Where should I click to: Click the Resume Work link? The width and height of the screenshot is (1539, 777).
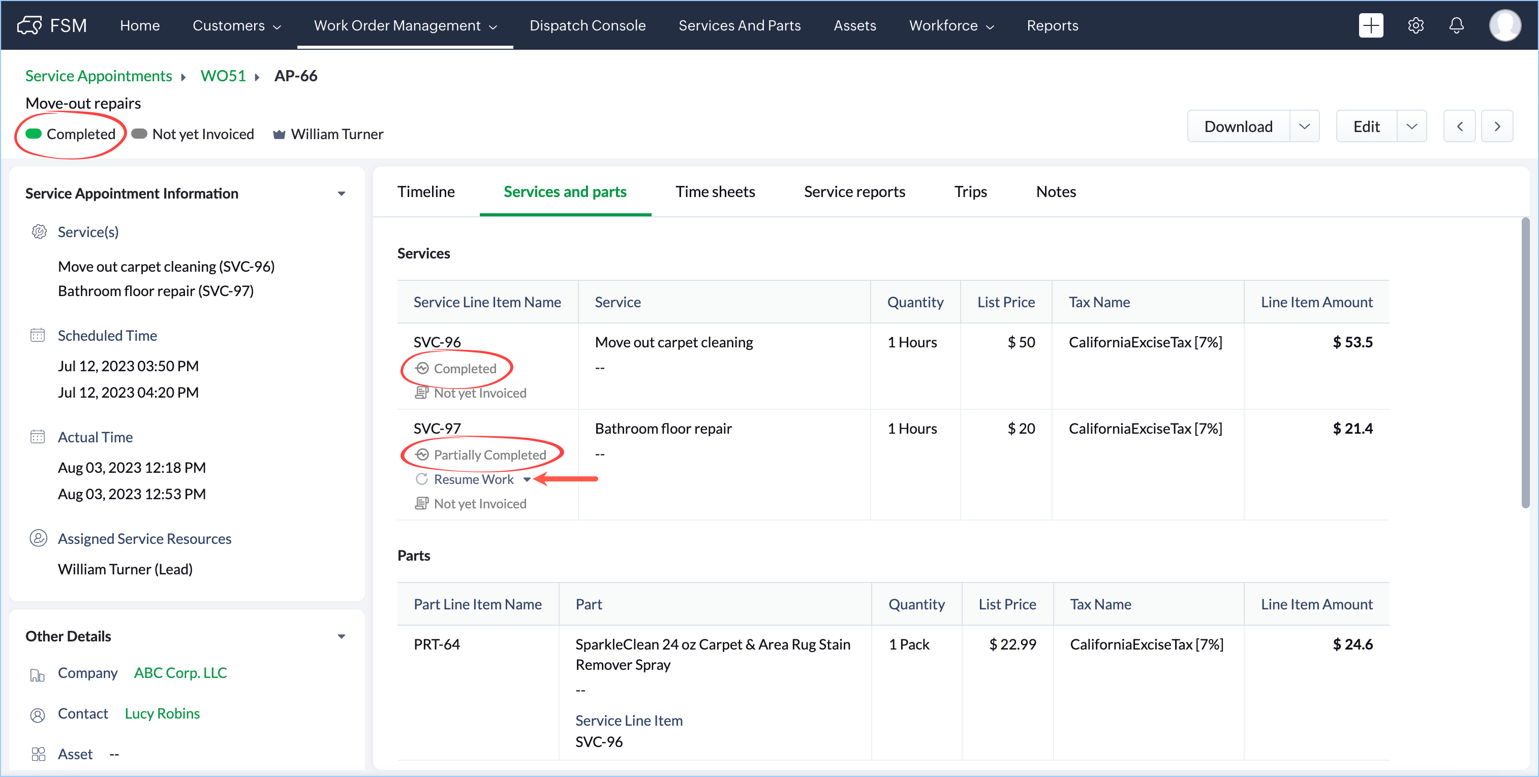[x=474, y=479]
